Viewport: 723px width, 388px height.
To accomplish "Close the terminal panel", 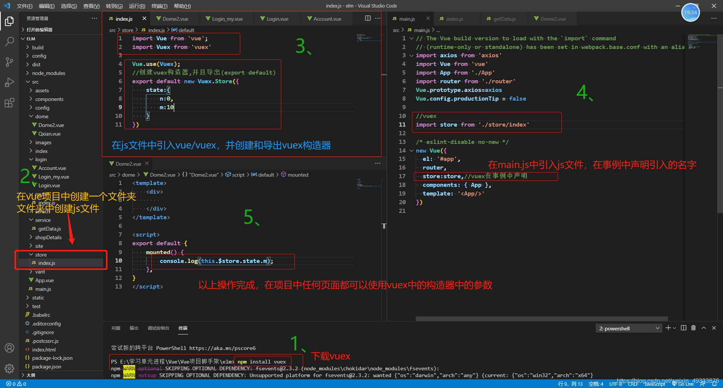I will tap(714, 328).
